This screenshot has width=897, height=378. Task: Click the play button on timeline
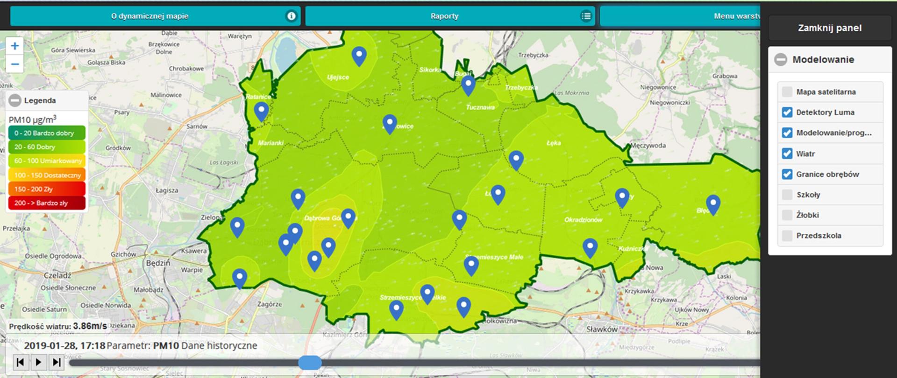[38, 362]
